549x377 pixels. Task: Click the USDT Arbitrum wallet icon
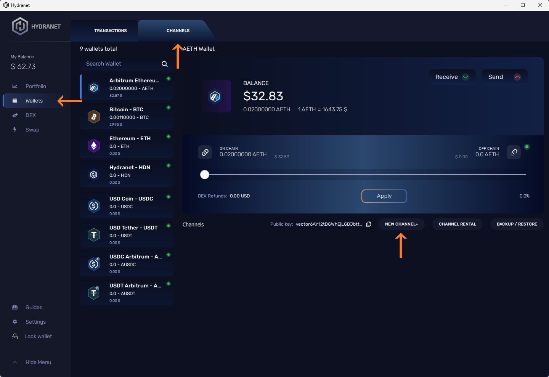tap(94, 293)
